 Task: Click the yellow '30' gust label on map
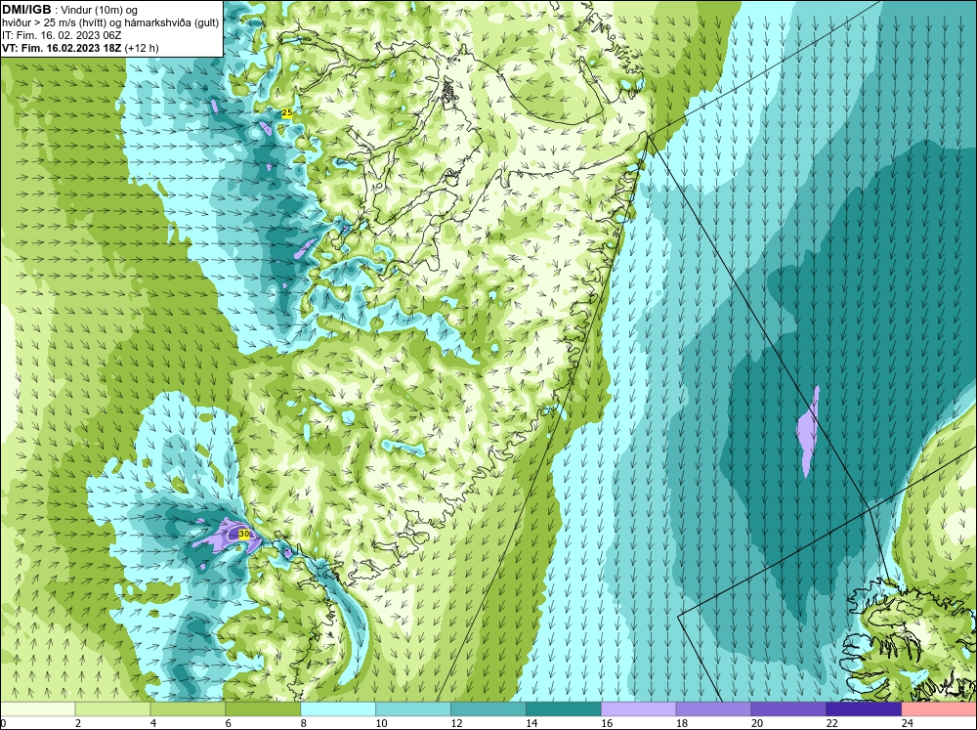tap(244, 534)
